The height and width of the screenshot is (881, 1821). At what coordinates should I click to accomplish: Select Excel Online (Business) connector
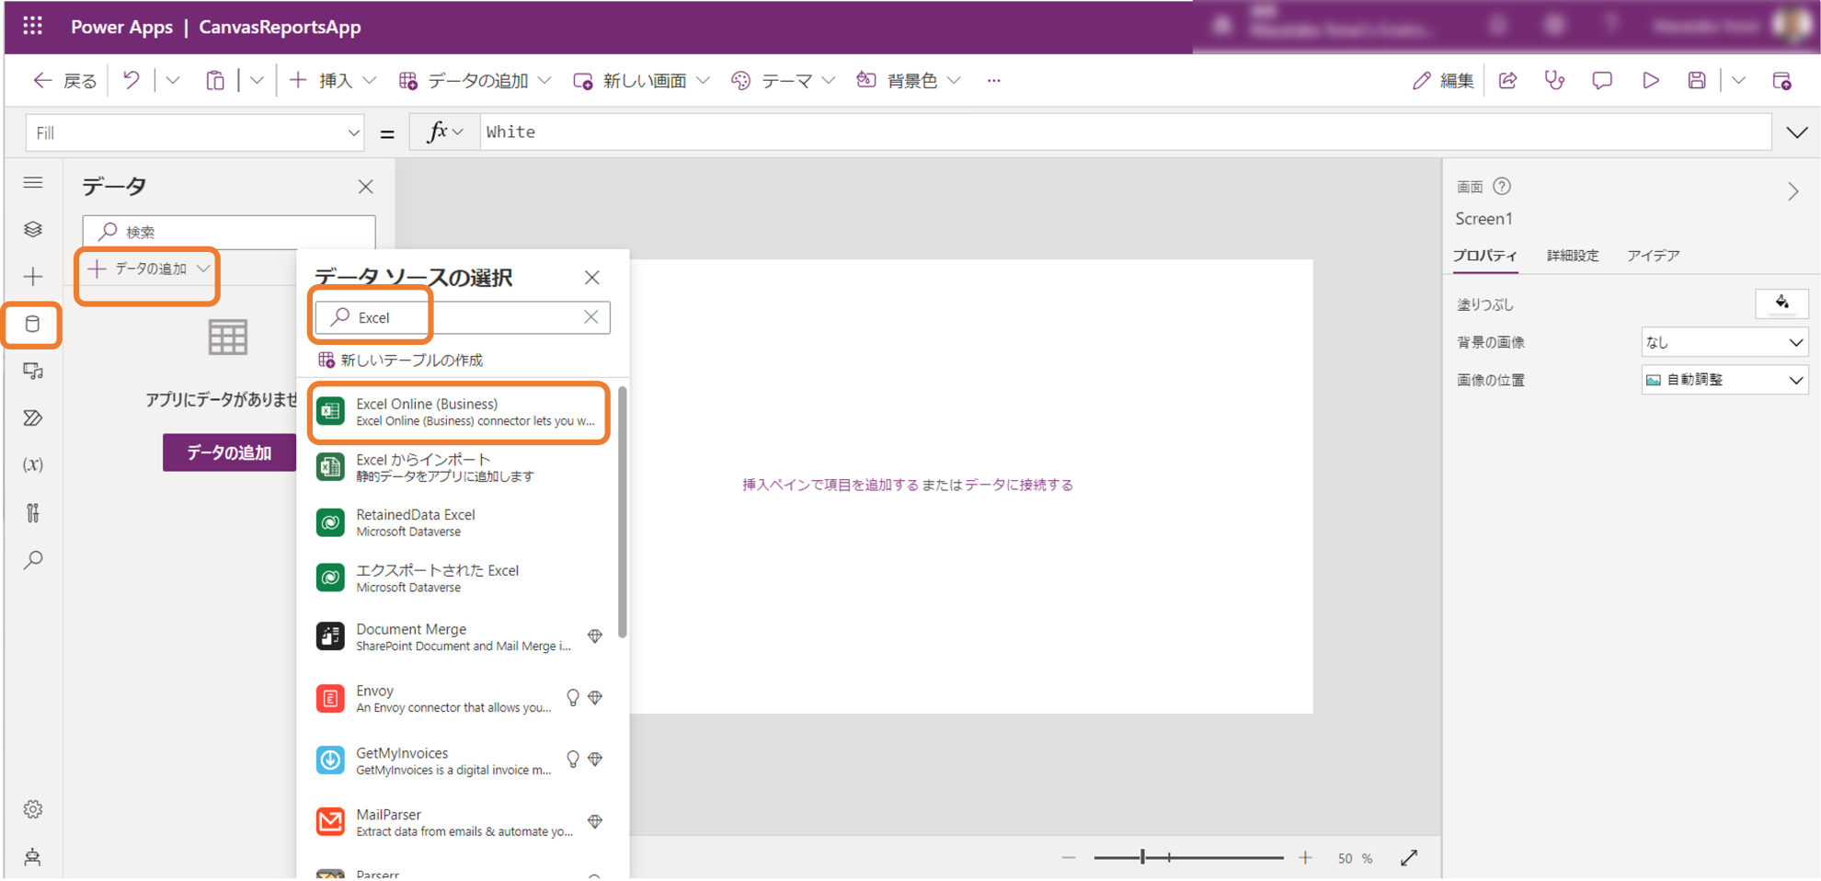[x=460, y=412]
